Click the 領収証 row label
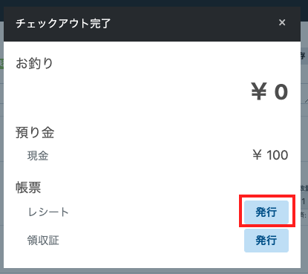This screenshot has width=308, height=274. (x=43, y=241)
